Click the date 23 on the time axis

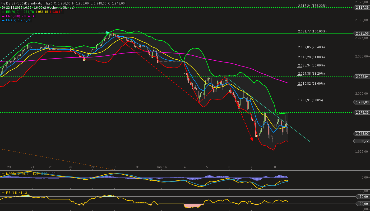pos(9,167)
